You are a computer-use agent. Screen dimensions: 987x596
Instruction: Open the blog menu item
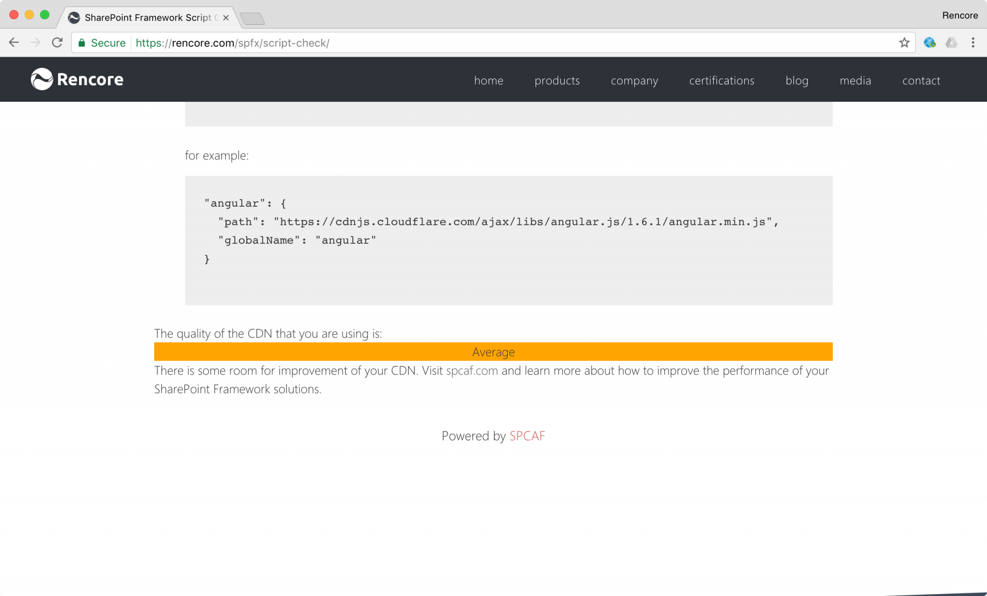[797, 80]
